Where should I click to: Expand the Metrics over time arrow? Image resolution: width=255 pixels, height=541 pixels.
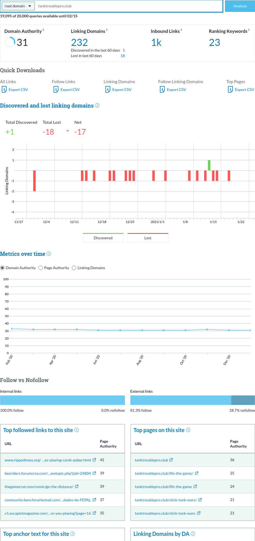pos(49,254)
